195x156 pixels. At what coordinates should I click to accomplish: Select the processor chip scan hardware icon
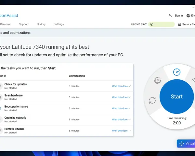pyautogui.click(x=158, y=80)
